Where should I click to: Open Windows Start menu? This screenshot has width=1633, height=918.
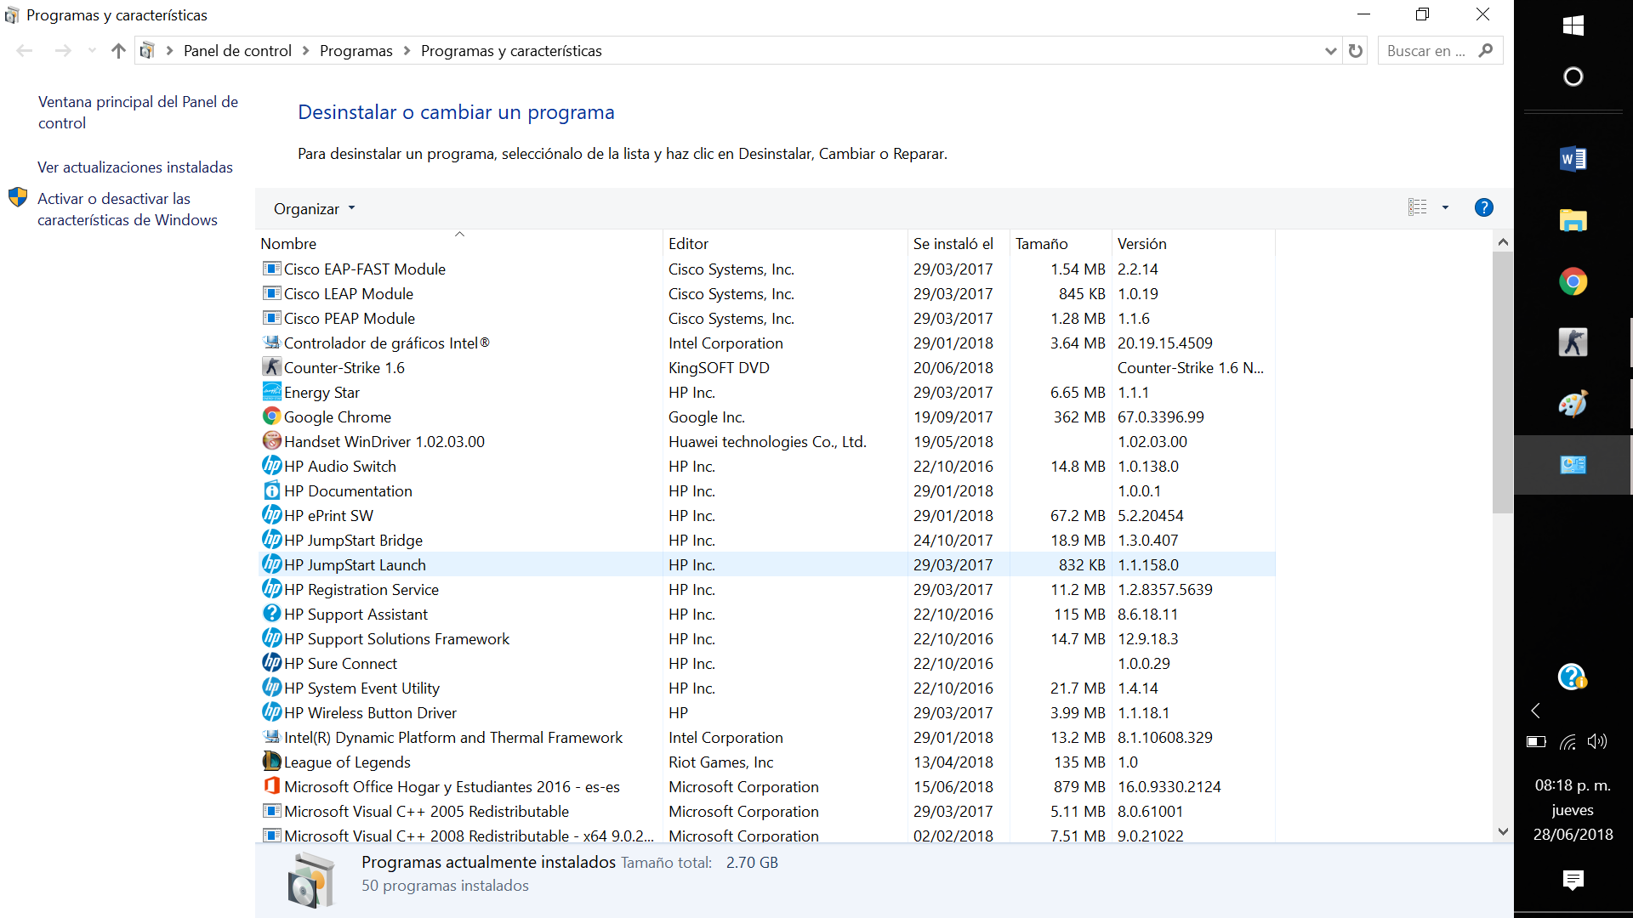1573,25
